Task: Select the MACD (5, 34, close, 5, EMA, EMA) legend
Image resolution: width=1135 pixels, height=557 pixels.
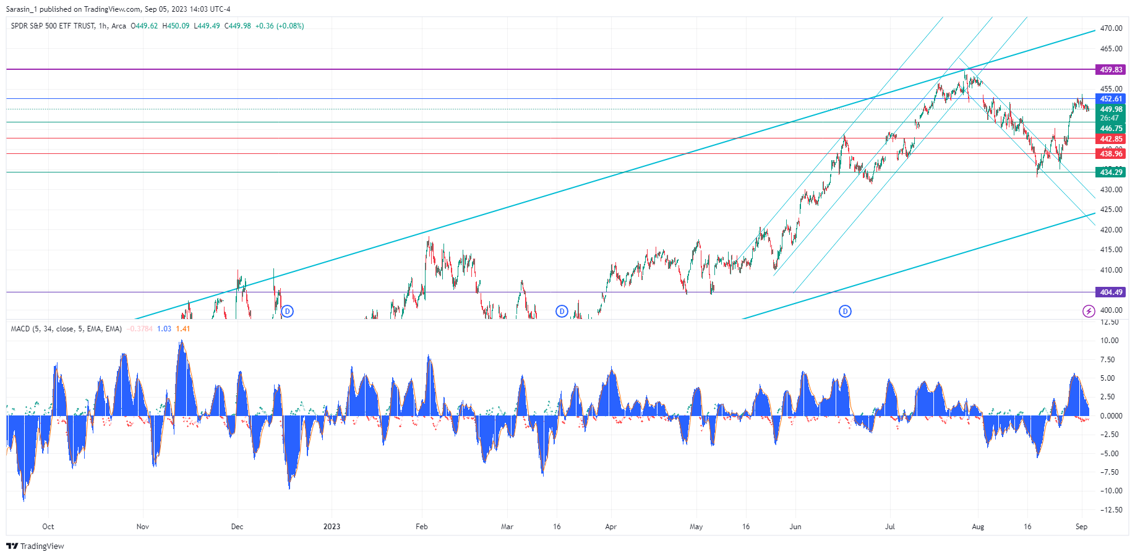Action: pyautogui.click(x=66, y=329)
